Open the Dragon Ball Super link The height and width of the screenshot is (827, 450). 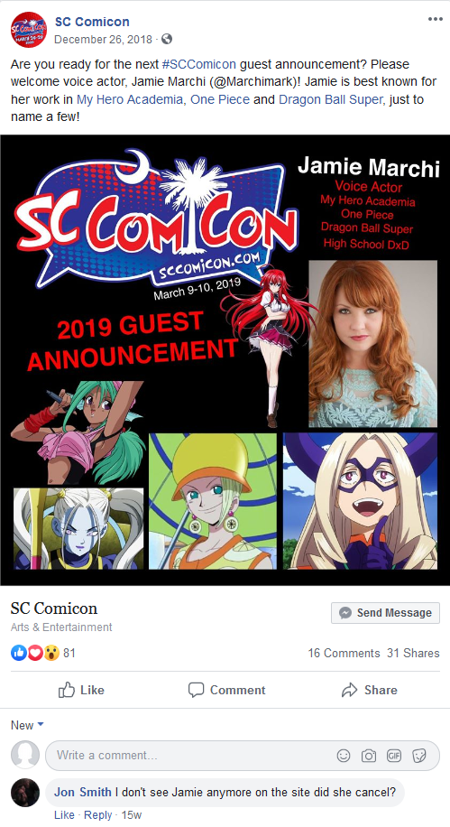[x=330, y=99]
